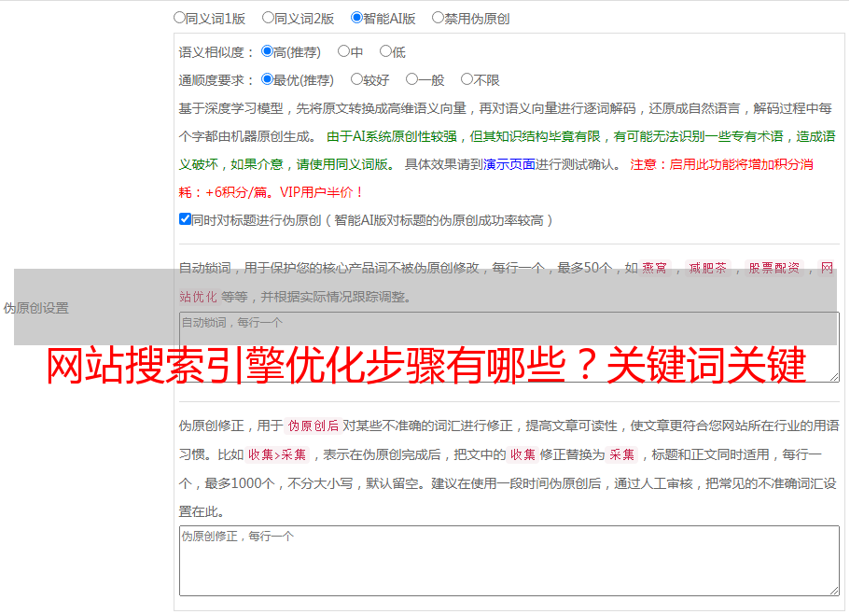The height and width of the screenshot is (614, 850).
Task: Toggle 同时对标题进行伪原创 checkbox
Action: click(x=185, y=219)
